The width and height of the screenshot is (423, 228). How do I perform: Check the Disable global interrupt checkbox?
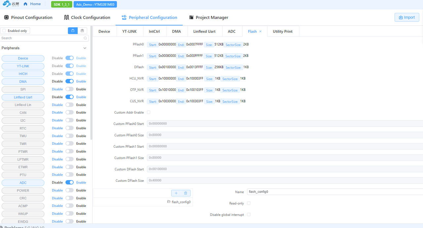click(249, 215)
